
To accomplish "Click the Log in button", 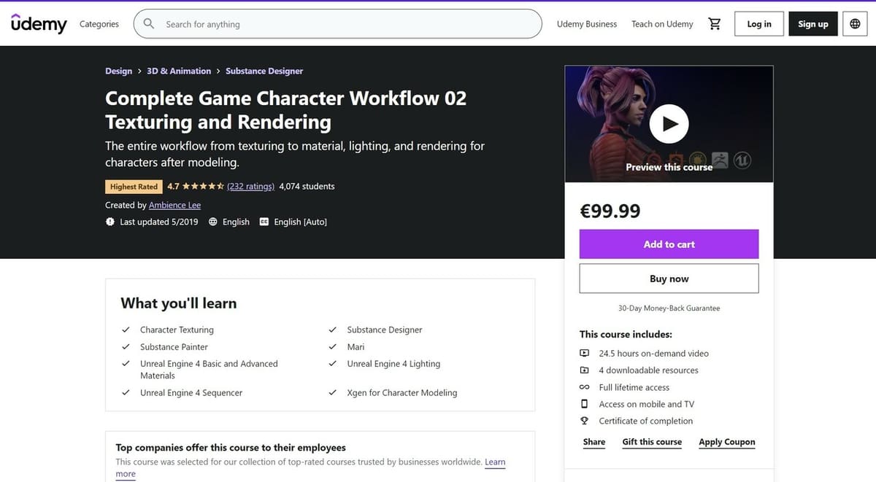I will point(759,24).
